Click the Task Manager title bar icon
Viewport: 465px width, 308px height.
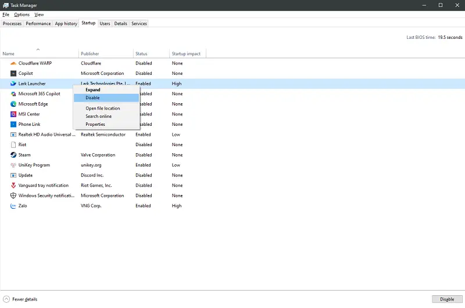(6, 5)
